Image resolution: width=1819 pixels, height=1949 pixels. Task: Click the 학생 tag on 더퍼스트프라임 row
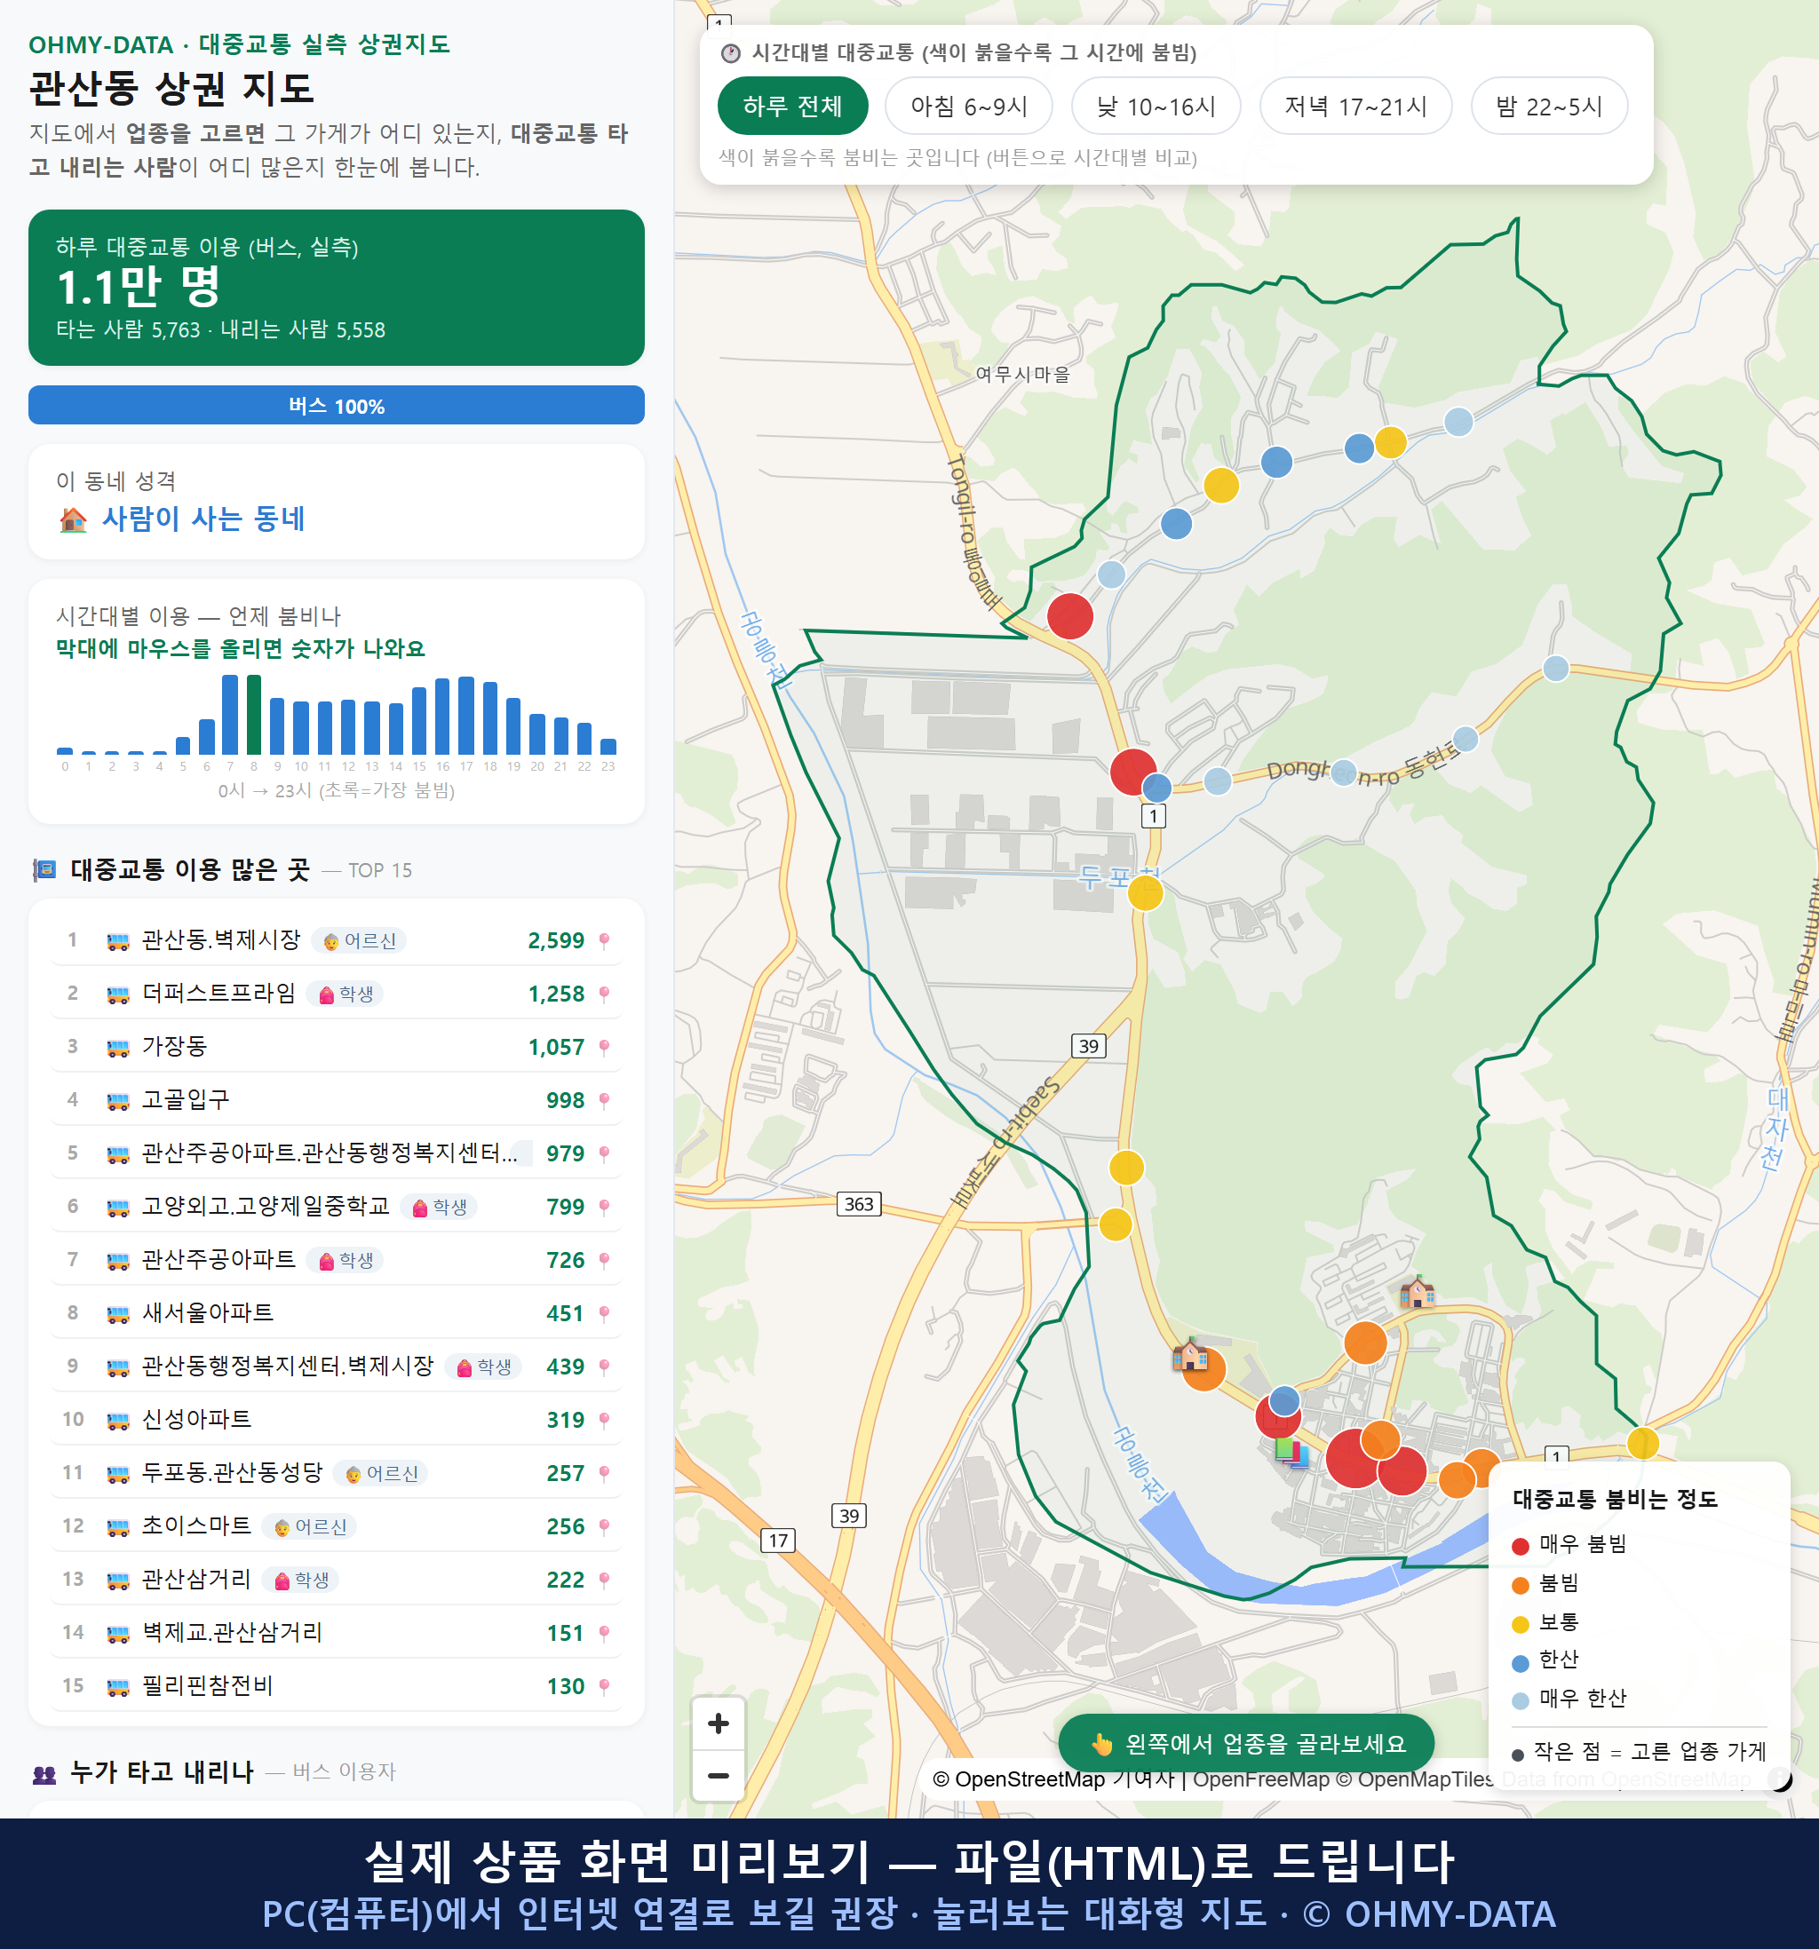[x=346, y=993]
